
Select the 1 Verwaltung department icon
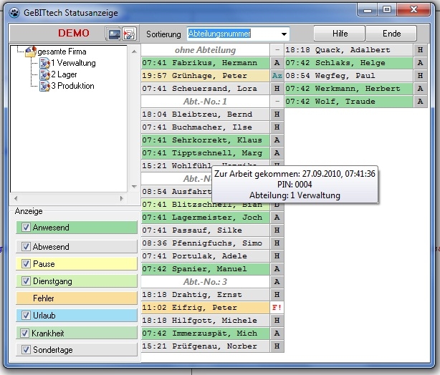point(43,64)
